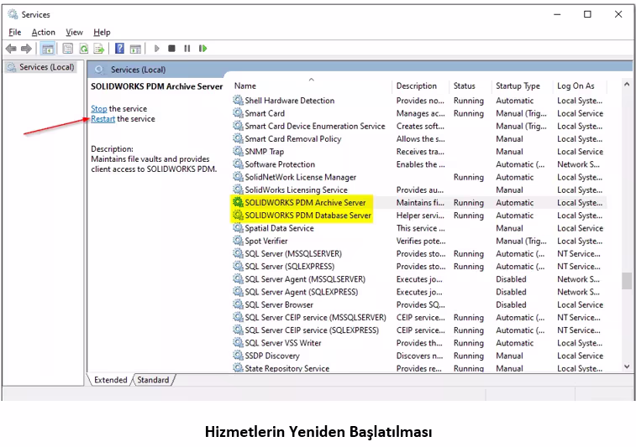Click the Stop the service link

click(99, 108)
